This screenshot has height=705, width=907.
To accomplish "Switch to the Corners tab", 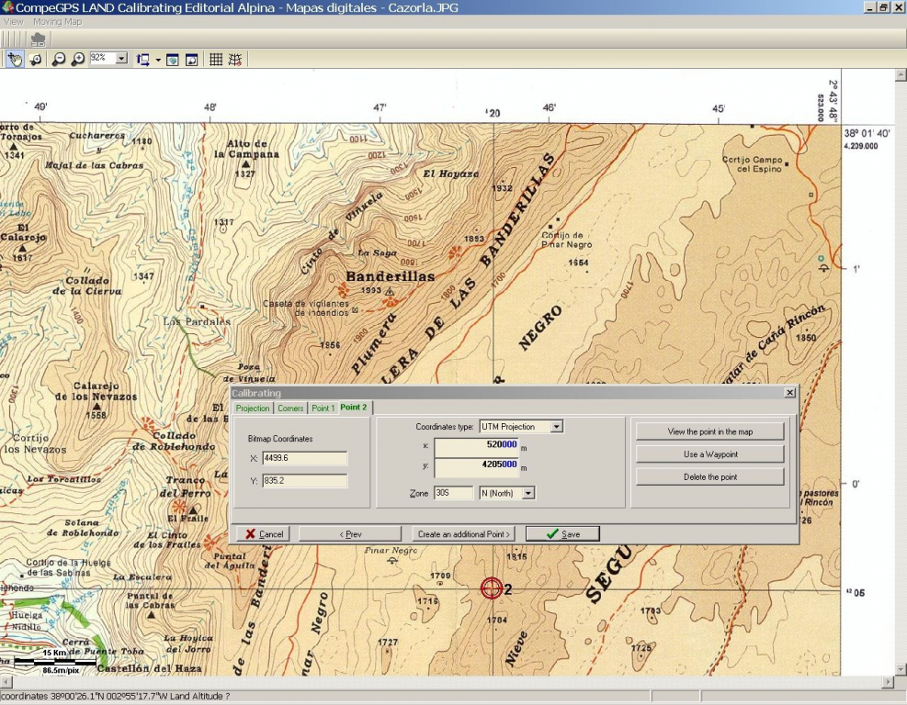I will tap(290, 408).
